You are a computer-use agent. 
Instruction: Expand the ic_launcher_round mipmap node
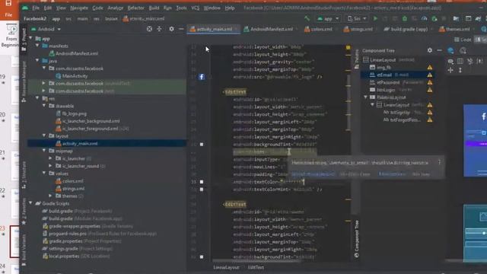[51, 166]
